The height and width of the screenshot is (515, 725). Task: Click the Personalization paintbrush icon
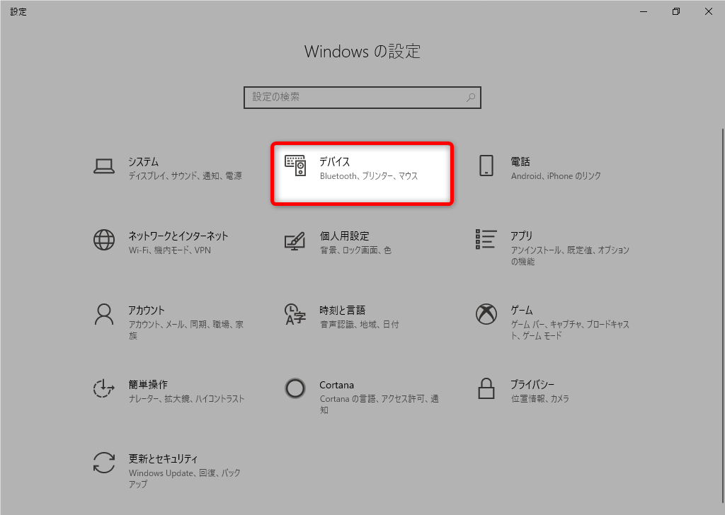(x=295, y=241)
